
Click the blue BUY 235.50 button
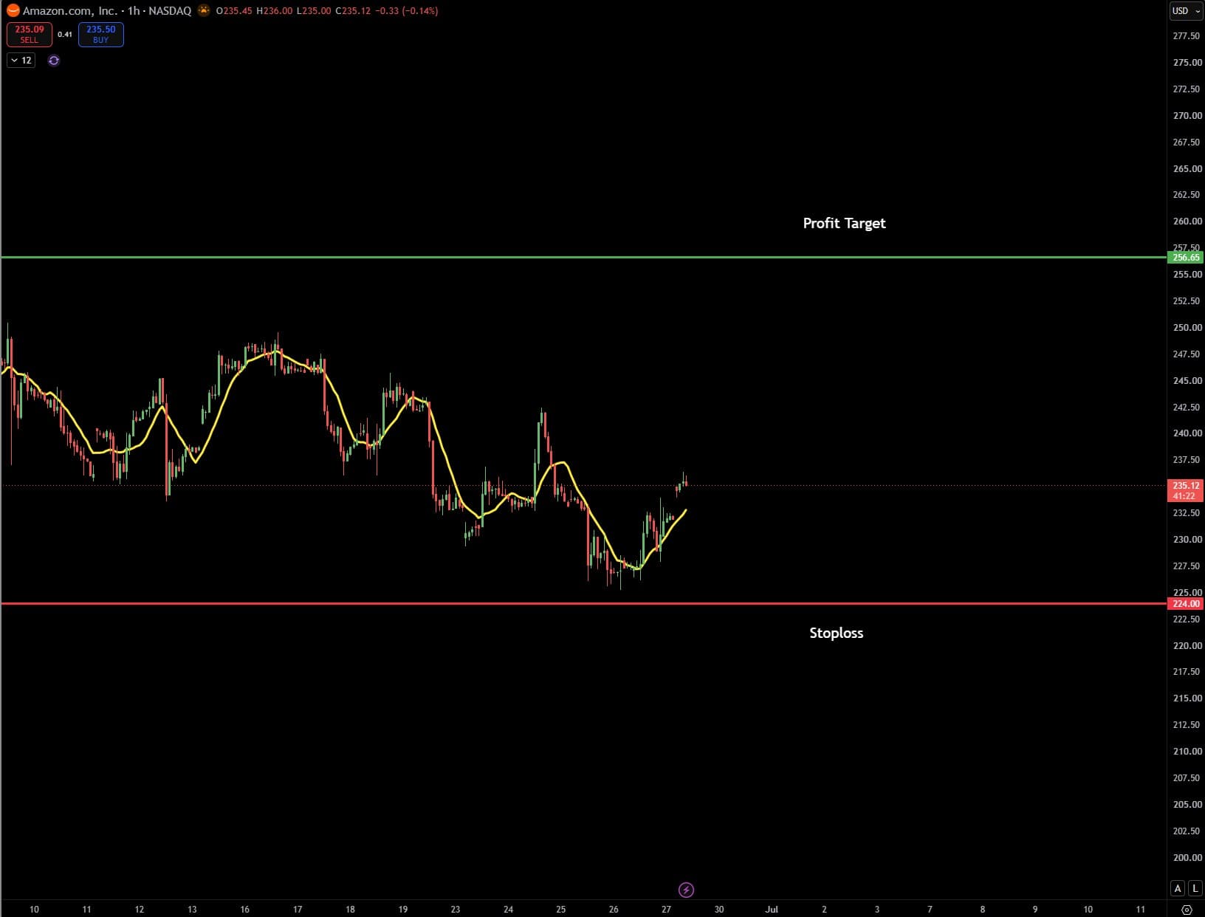(101, 34)
